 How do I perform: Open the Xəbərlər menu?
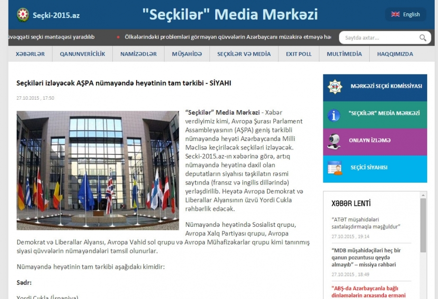pos(30,54)
